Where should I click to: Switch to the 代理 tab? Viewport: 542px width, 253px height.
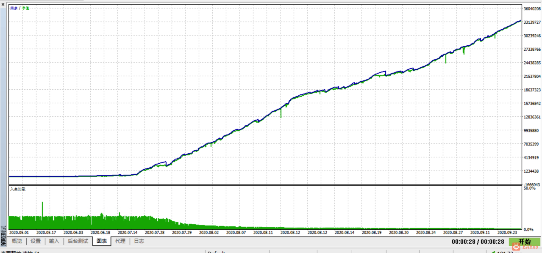pyautogui.click(x=120, y=241)
